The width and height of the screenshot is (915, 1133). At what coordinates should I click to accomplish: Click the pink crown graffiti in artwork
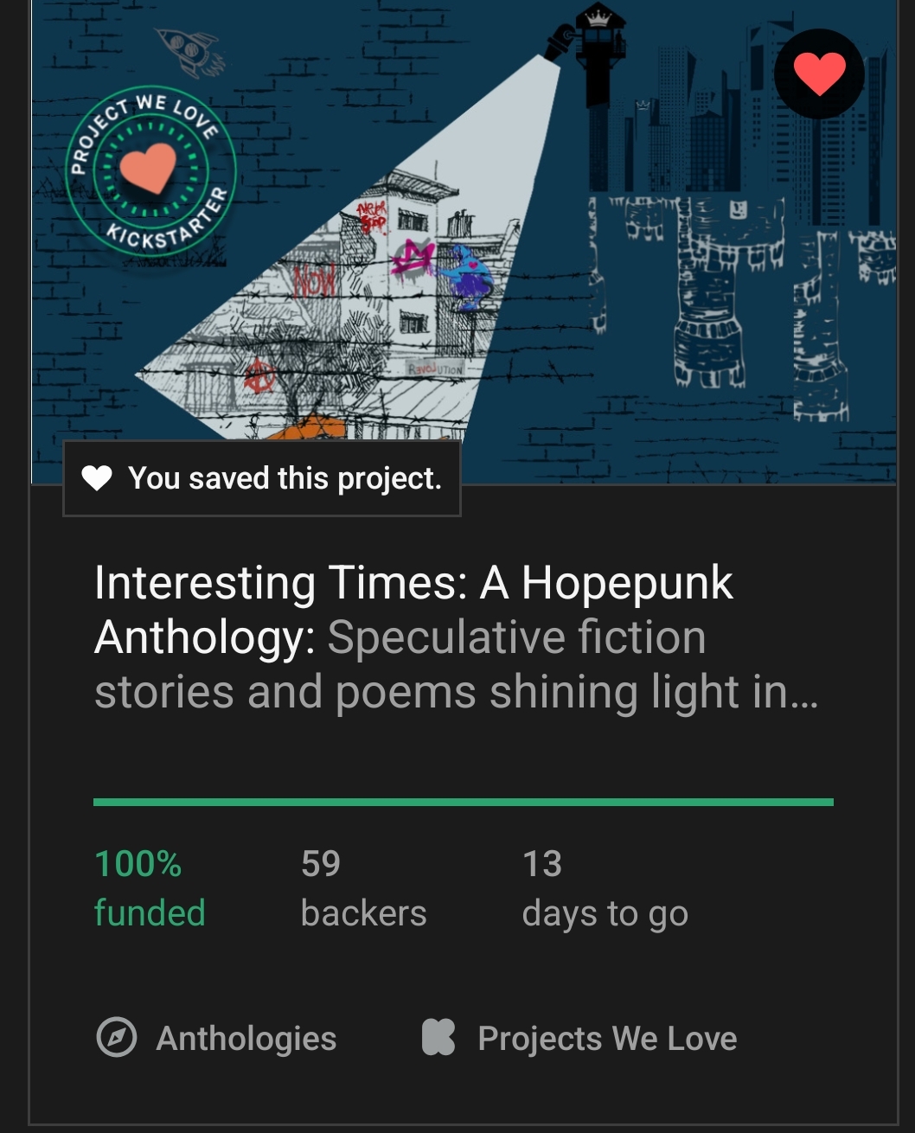(413, 258)
